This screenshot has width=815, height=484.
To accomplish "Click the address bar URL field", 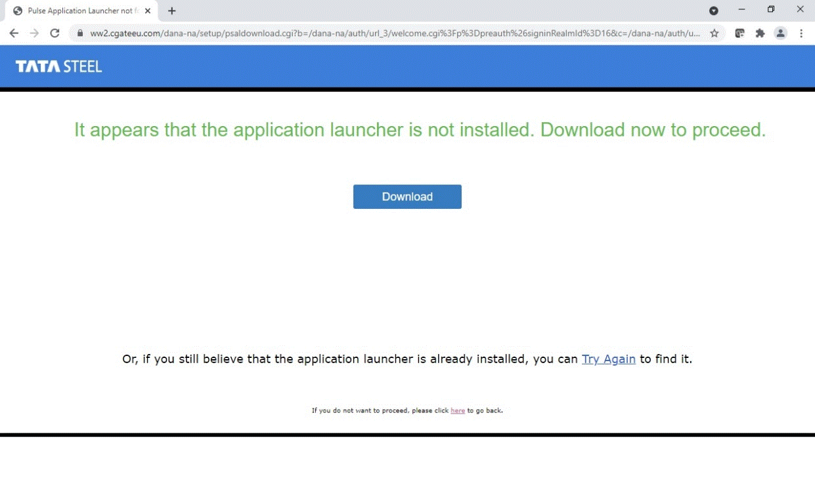I will click(x=395, y=33).
